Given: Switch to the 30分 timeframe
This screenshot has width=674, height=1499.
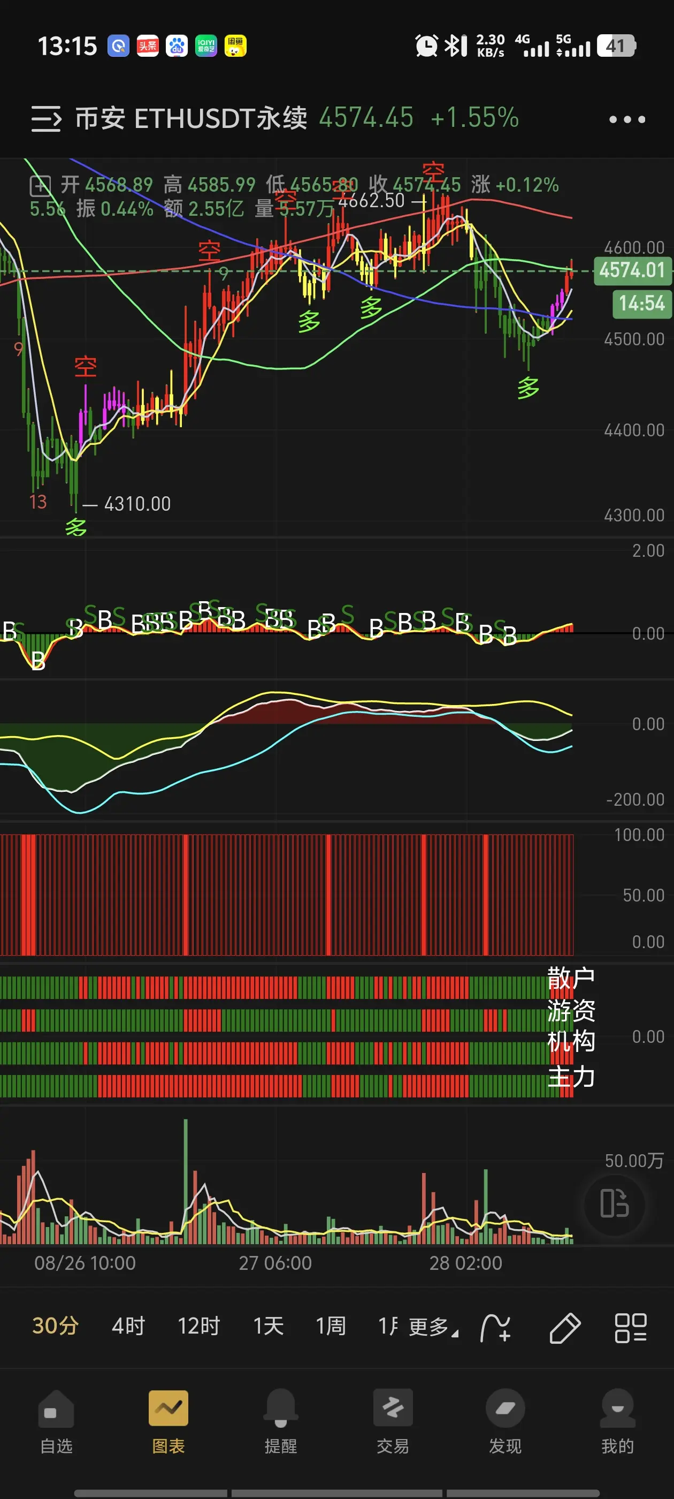Looking at the screenshot, I should pyautogui.click(x=55, y=1326).
